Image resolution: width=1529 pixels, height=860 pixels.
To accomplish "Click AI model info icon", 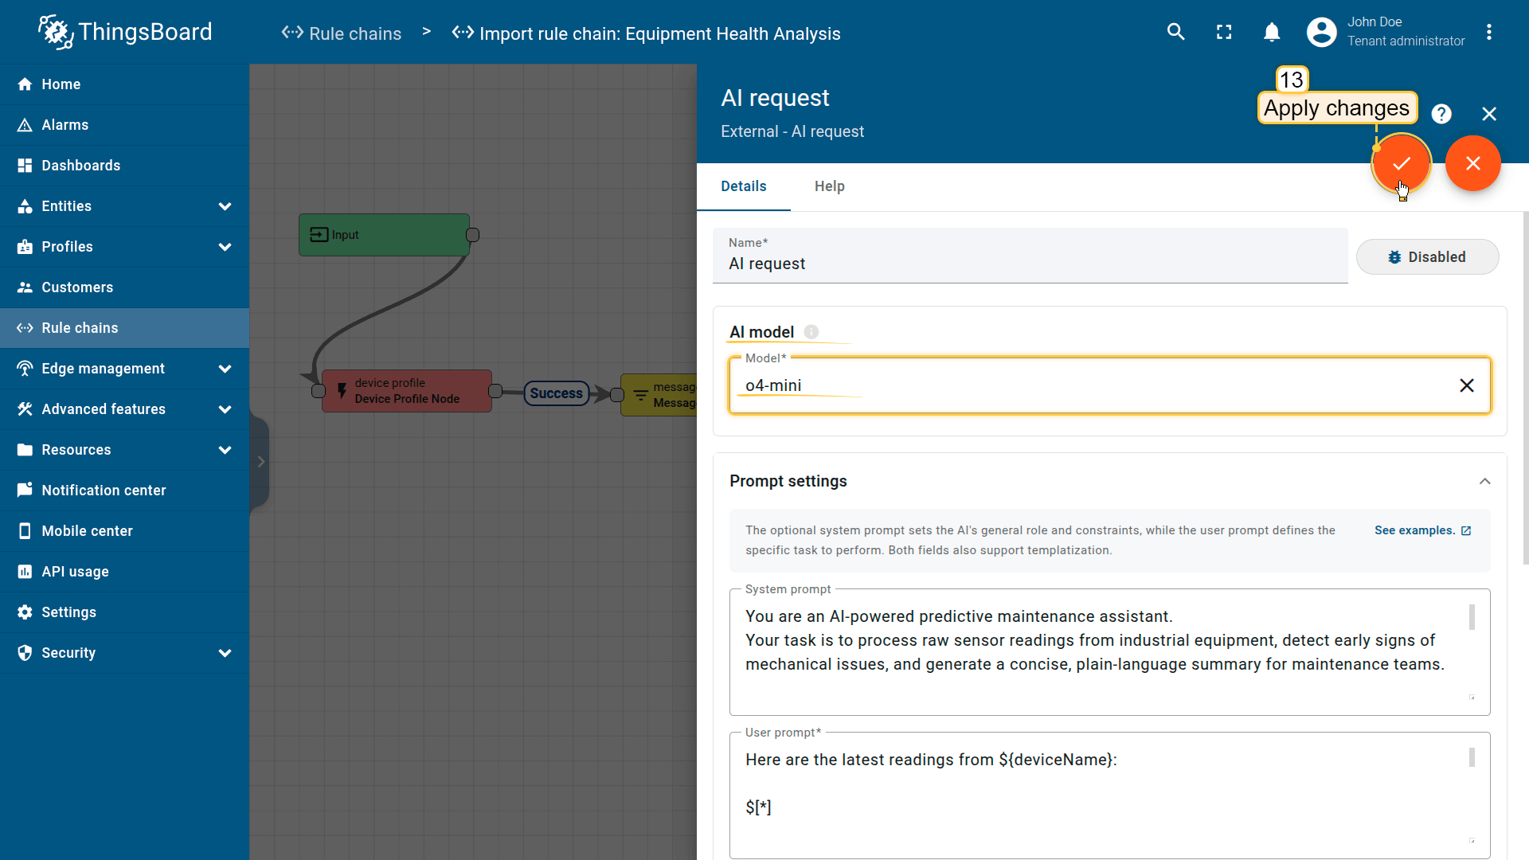I will [x=811, y=332].
